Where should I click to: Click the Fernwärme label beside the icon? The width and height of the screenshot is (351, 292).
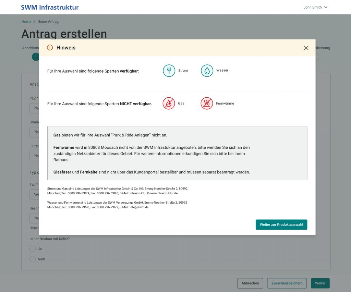[225, 104]
